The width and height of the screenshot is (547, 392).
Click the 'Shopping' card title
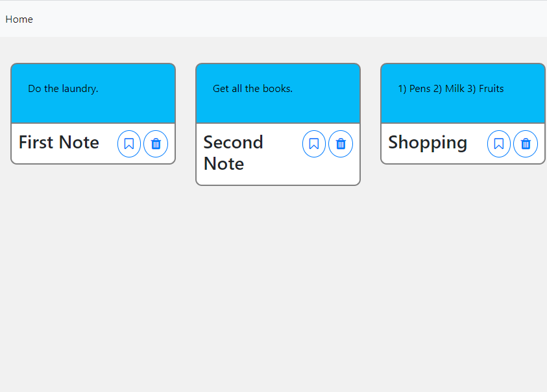(428, 143)
